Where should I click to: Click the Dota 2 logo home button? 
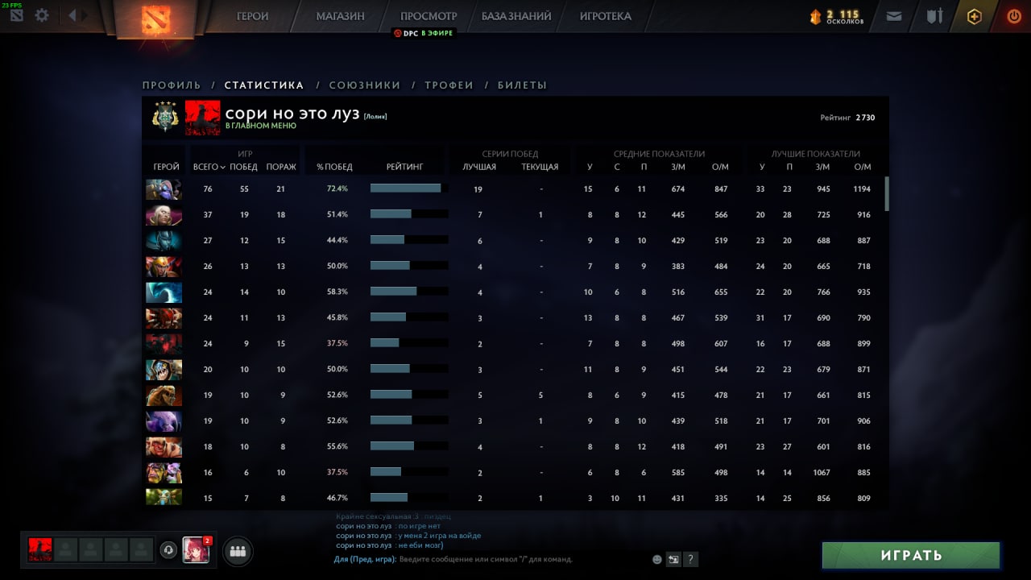tap(156, 19)
